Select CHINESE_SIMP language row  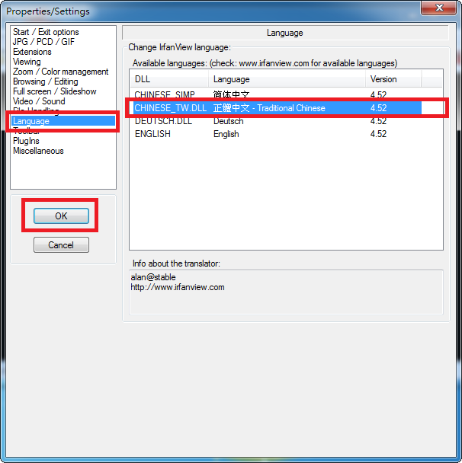click(275, 94)
